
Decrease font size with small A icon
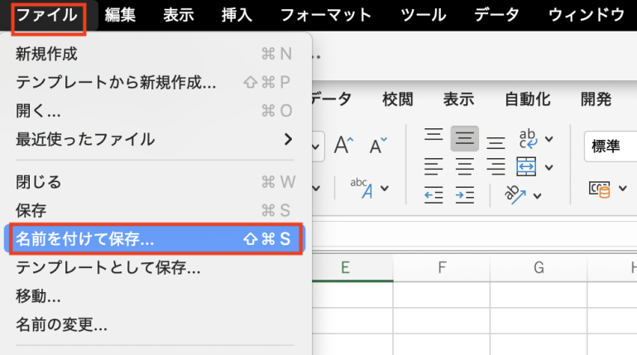[x=378, y=145]
